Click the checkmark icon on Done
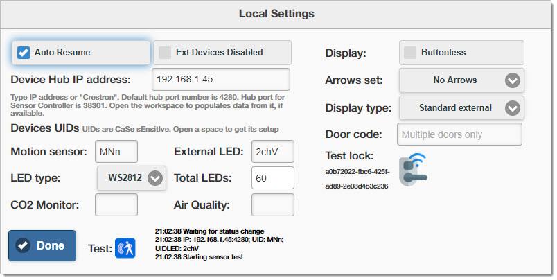557x280 pixels. 23,245
